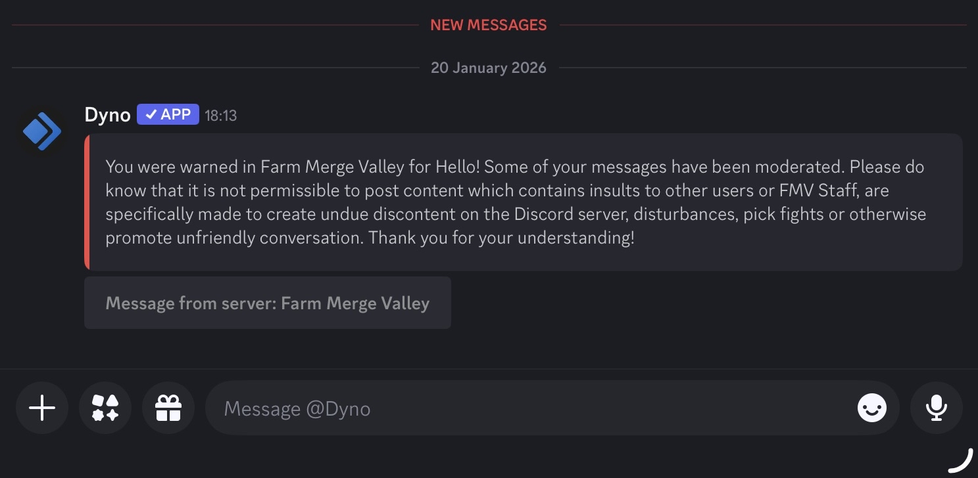Image resolution: width=978 pixels, height=478 pixels.
Task: Click the word APP in the badge
Action: point(176,114)
